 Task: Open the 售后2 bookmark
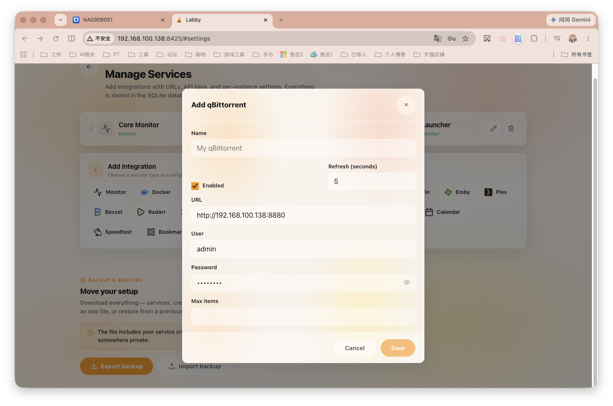[292, 55]
